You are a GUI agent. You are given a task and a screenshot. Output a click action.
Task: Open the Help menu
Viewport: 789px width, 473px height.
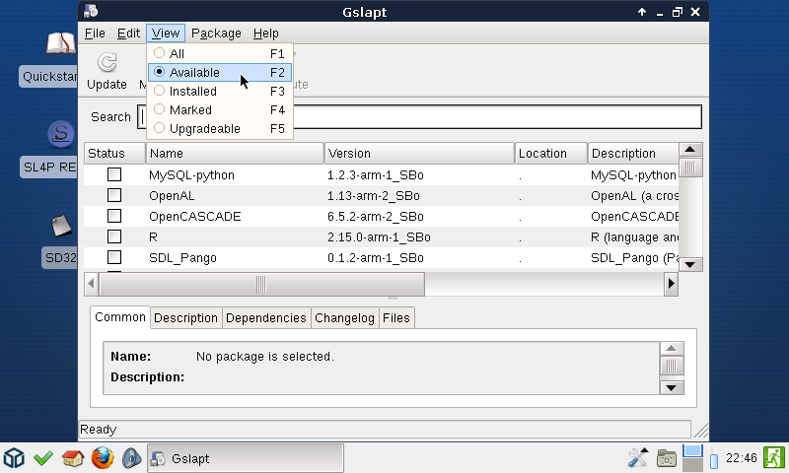pos(265,34)
